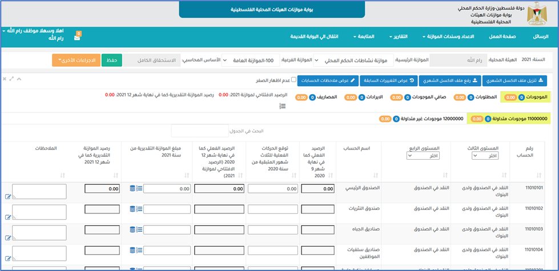Image resolution: width=559 pixels, height=271 pixels.
Task: Click edit note icon in صناديق سلفيات الموظفين row
Action: [8, 258]
